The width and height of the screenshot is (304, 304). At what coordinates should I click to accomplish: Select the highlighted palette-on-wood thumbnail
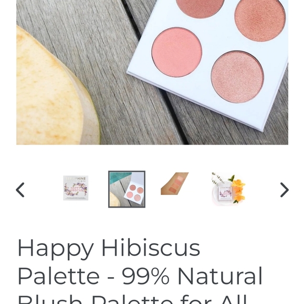pos(127,189)
